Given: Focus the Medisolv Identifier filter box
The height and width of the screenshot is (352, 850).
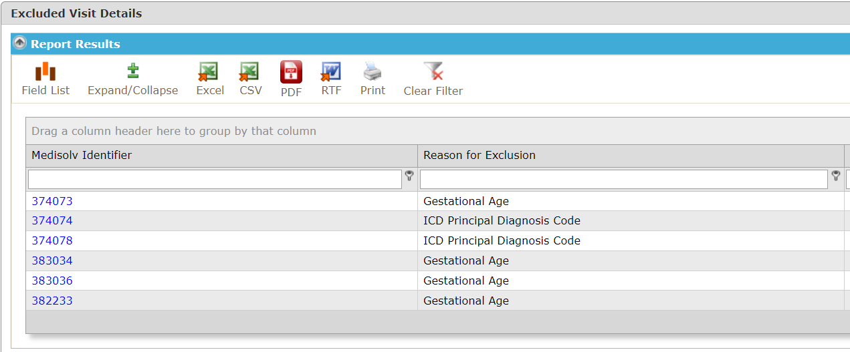Looking at the screenshot, I should click(215, 179).
